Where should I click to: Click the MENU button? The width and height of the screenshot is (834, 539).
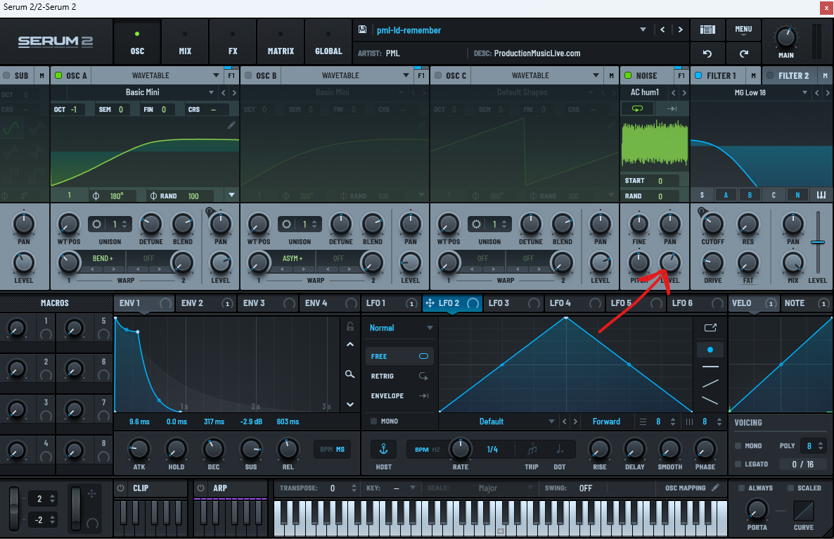pos(743,30)
